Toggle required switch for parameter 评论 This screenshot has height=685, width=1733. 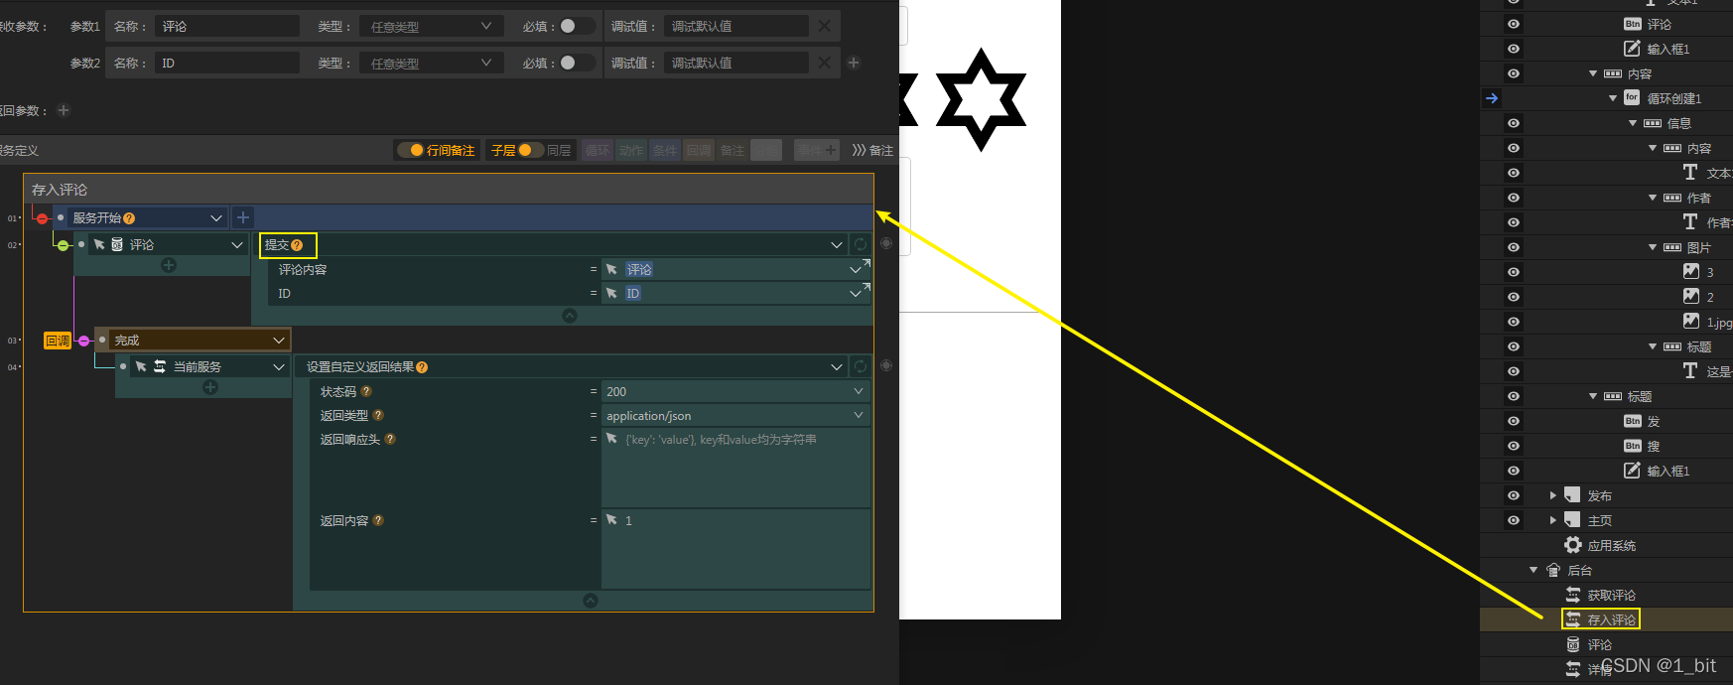click(x=575, y=26)
